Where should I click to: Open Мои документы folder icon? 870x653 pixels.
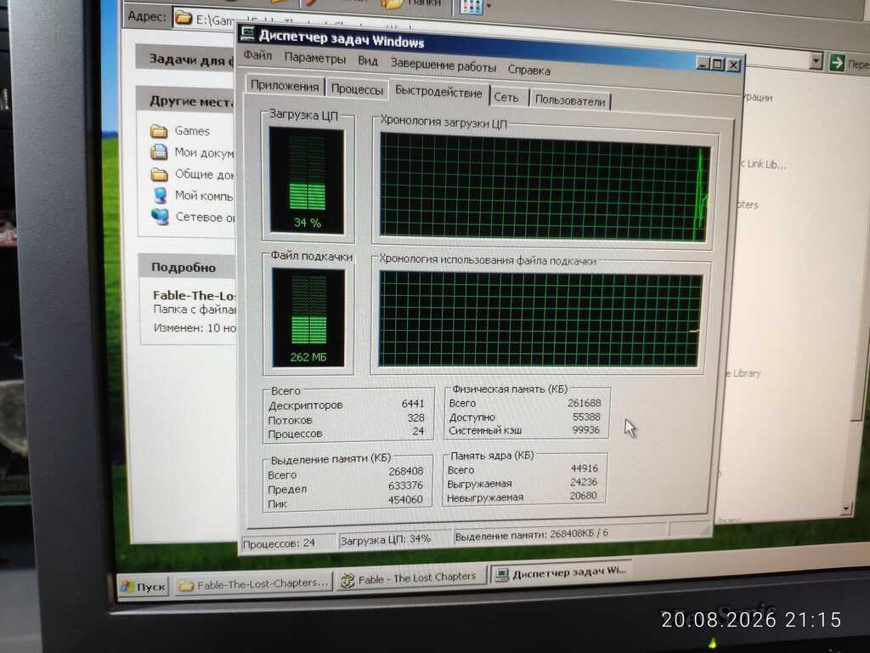(159, 151)
